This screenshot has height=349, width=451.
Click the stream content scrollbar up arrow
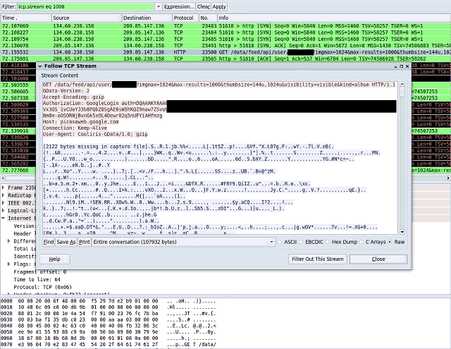[402, 85]
